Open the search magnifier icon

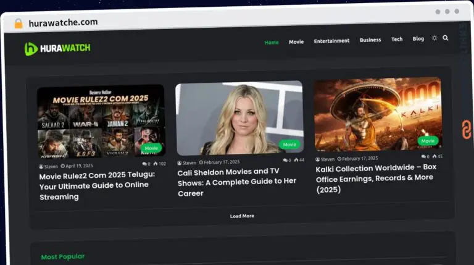tap(446, 38)
